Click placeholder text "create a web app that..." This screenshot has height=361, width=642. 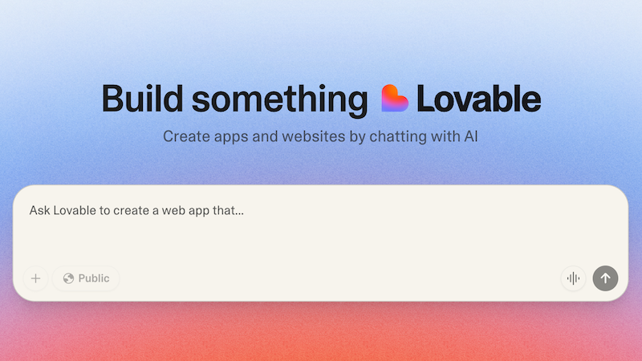[x=178, y=210]
